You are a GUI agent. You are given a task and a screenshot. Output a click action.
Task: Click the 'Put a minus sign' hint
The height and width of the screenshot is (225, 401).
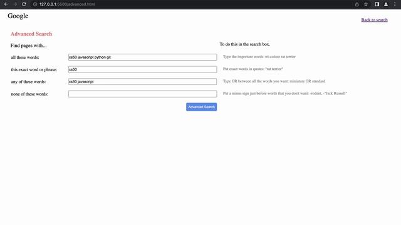coord(285,93)
